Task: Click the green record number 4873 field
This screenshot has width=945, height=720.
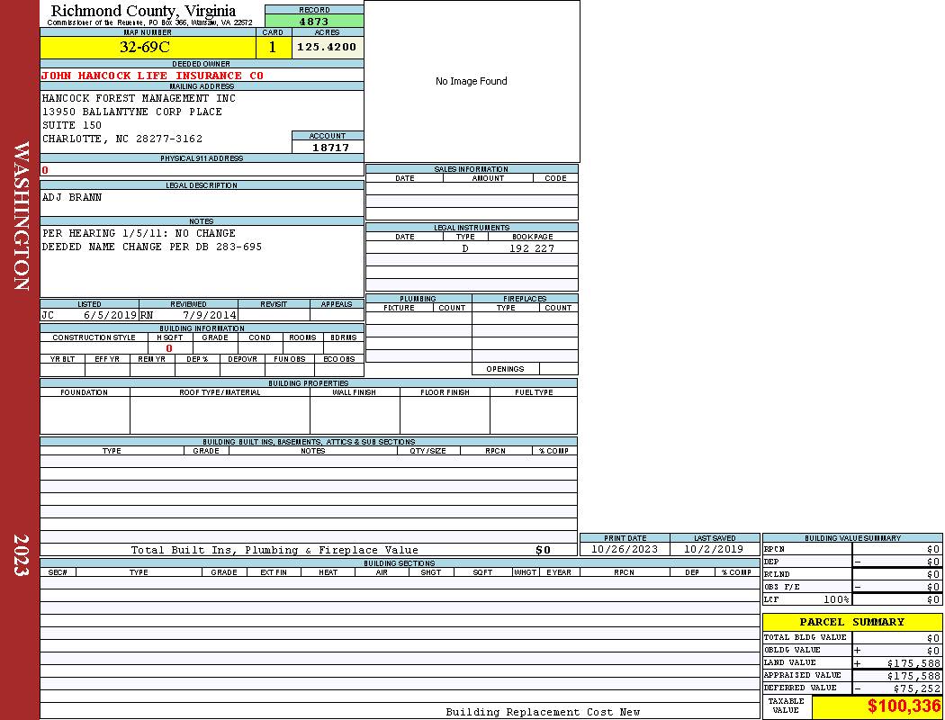Action: [x=314, y=22]
